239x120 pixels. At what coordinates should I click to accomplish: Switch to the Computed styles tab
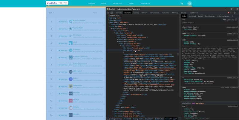point(192,16)
